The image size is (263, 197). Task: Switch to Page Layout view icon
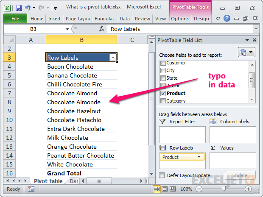[x=165, y=189]
